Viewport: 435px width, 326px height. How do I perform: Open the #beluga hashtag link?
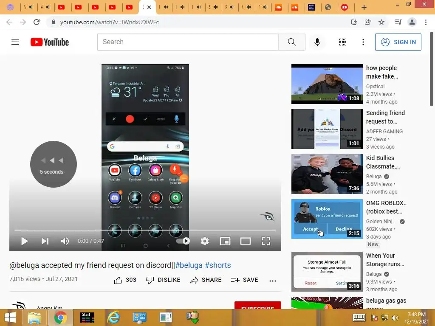coord(189,265)
